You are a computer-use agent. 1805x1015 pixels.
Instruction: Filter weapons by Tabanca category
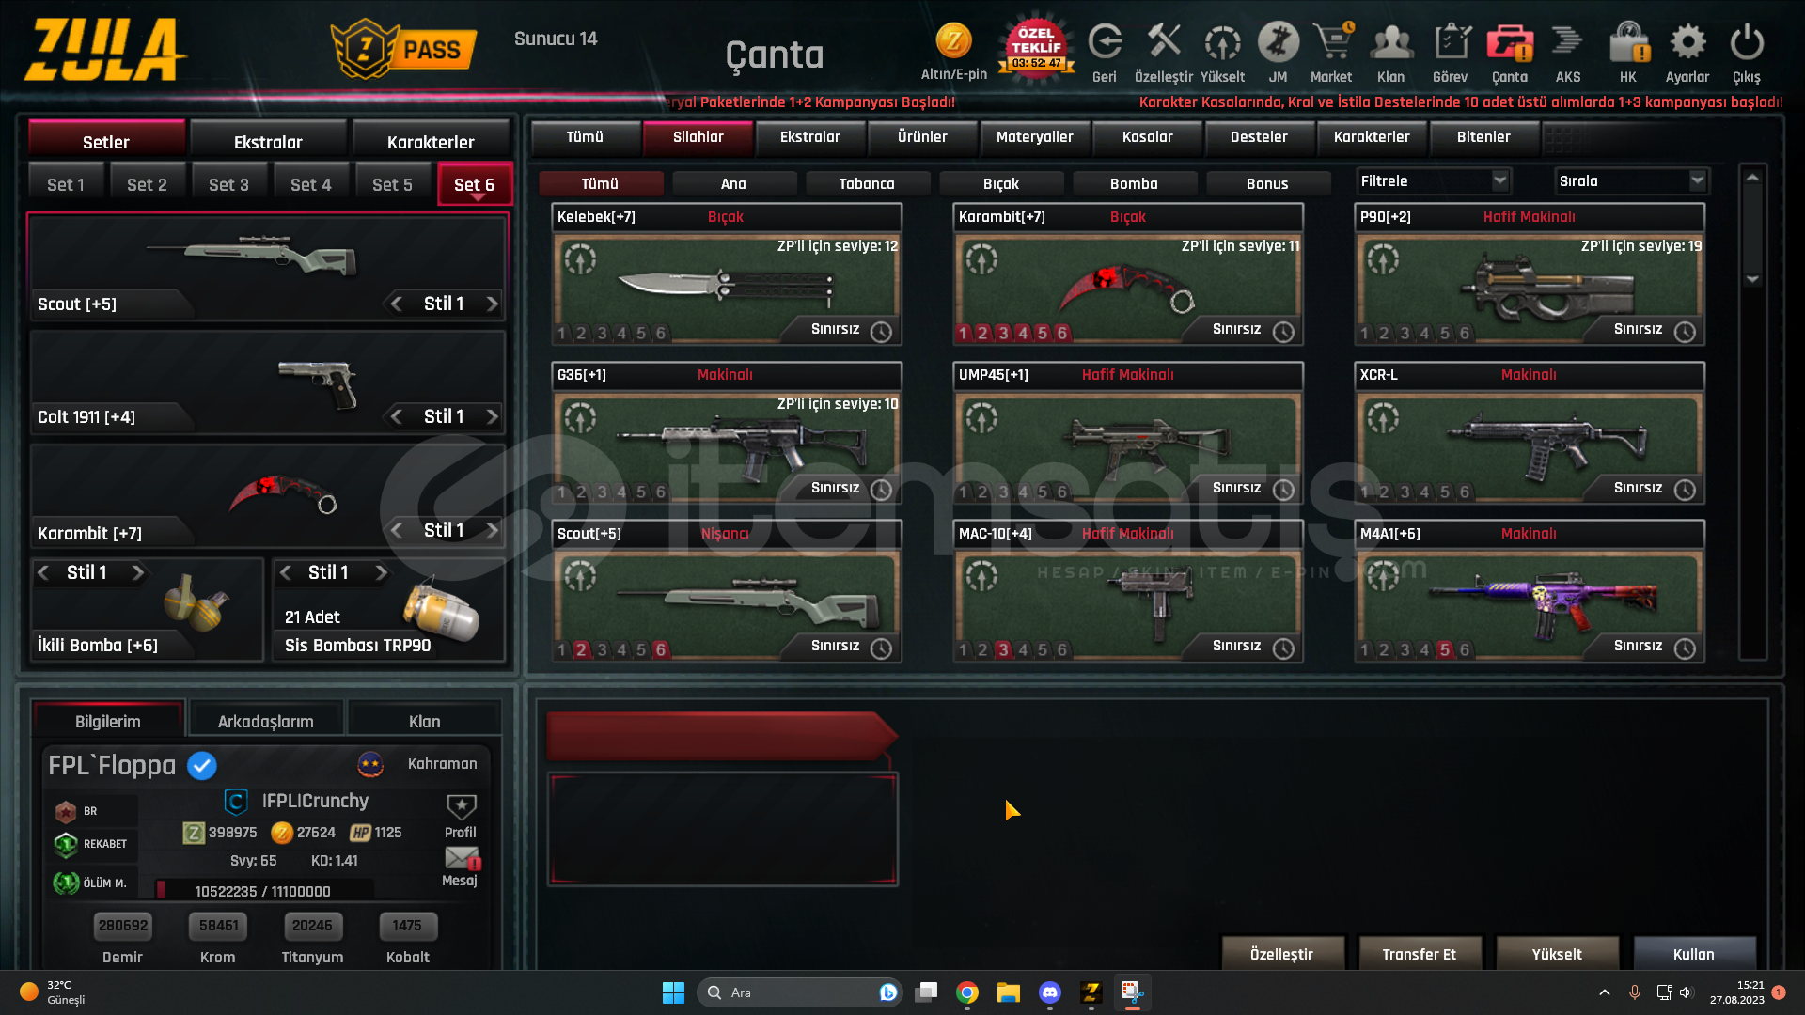867,183
